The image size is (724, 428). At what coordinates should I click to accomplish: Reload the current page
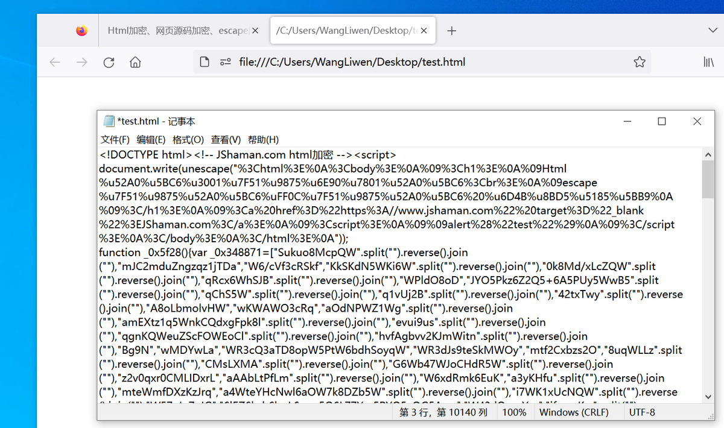pos(107,61)
